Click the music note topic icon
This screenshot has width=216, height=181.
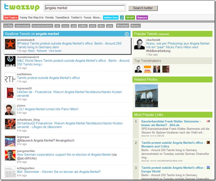coord(122,18)
